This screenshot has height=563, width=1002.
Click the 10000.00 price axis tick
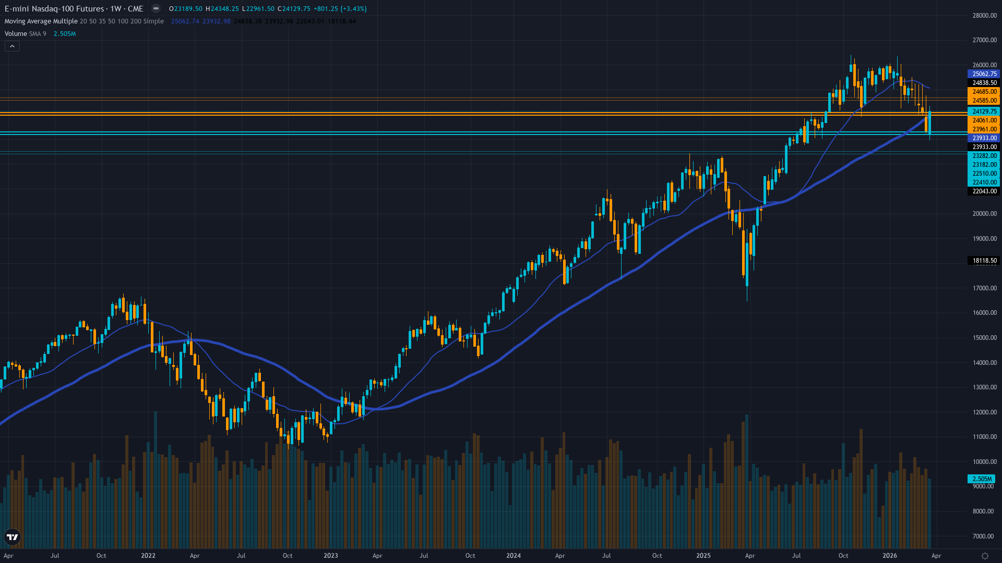pyautogui.click(x=984, y=462)
